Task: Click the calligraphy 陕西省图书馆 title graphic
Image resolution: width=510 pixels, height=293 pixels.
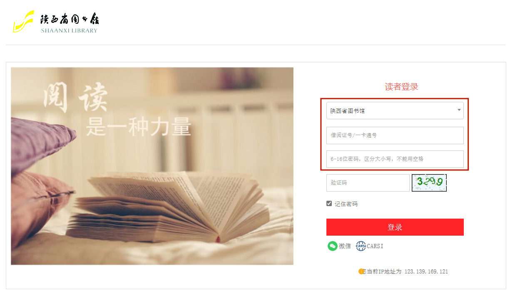Action: coord(70,19)
